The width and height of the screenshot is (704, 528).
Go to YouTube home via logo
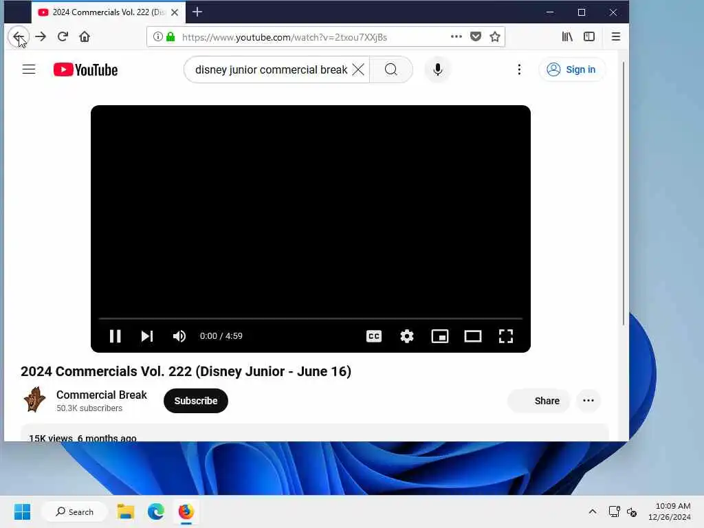click(85, 69)
